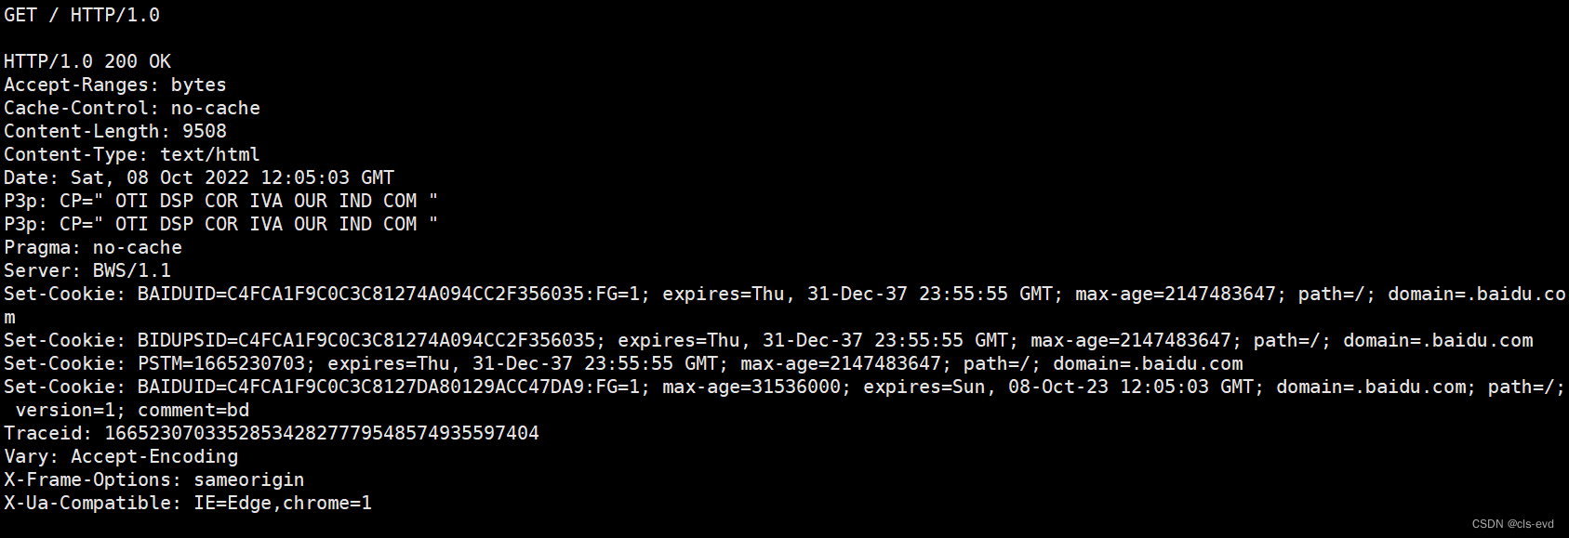Click the version=1; comment=bd text
This screenshot has height=538, width=1569.
point(132,410)
